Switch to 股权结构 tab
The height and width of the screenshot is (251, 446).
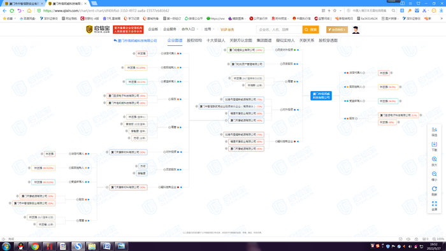click(194, 41)
